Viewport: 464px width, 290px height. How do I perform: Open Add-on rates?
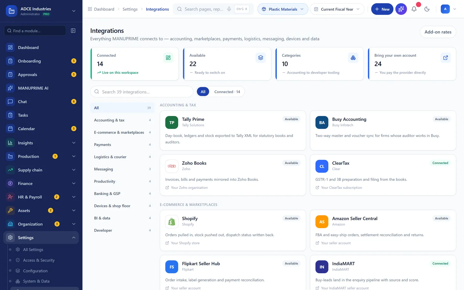[438, 32]
